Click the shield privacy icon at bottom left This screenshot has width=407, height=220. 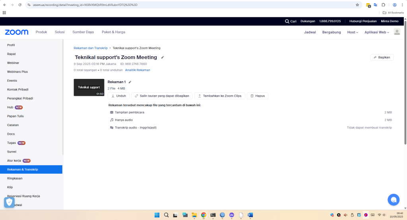pyautogui.click(x=9, y=203)
